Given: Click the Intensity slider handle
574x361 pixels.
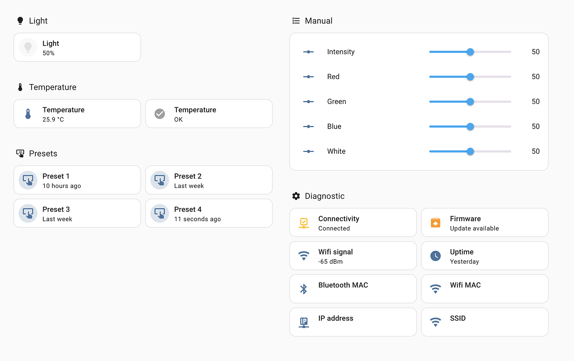Looking at the screenshot, I should (x=470, y=52).
